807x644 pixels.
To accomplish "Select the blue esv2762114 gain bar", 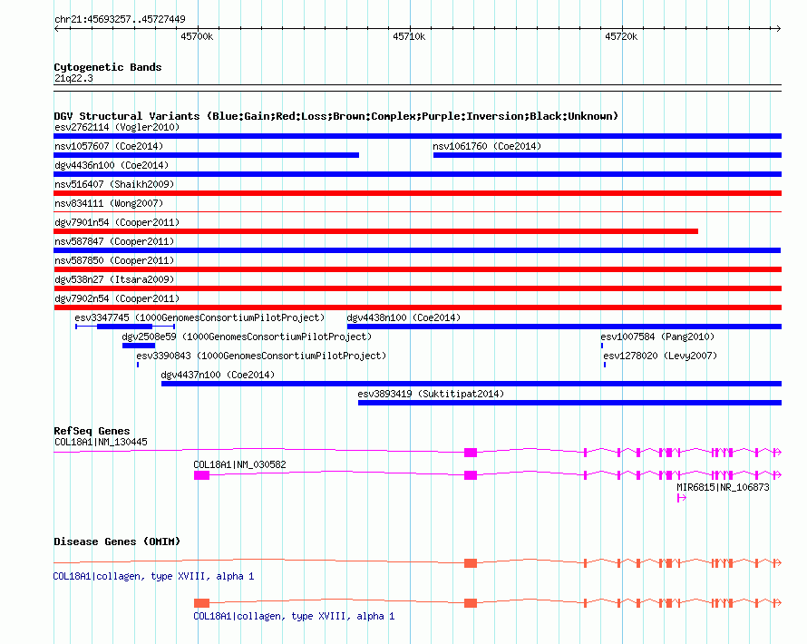I will (417, 136).
